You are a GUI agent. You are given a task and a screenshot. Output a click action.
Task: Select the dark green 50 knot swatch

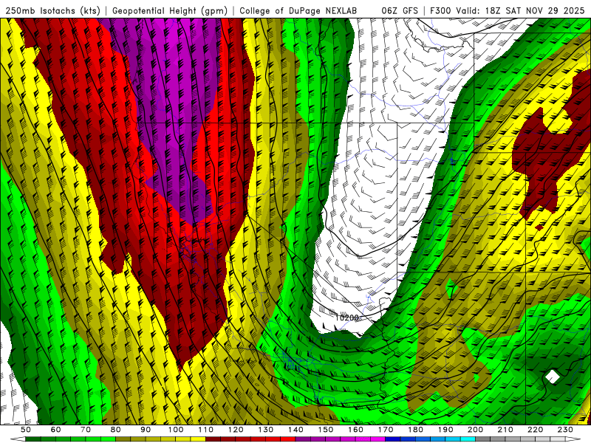pyautogui.click(x=33, y=439)
